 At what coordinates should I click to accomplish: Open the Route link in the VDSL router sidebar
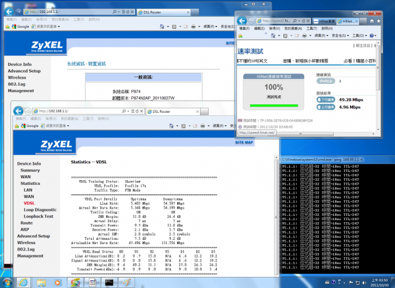[27, 223]
